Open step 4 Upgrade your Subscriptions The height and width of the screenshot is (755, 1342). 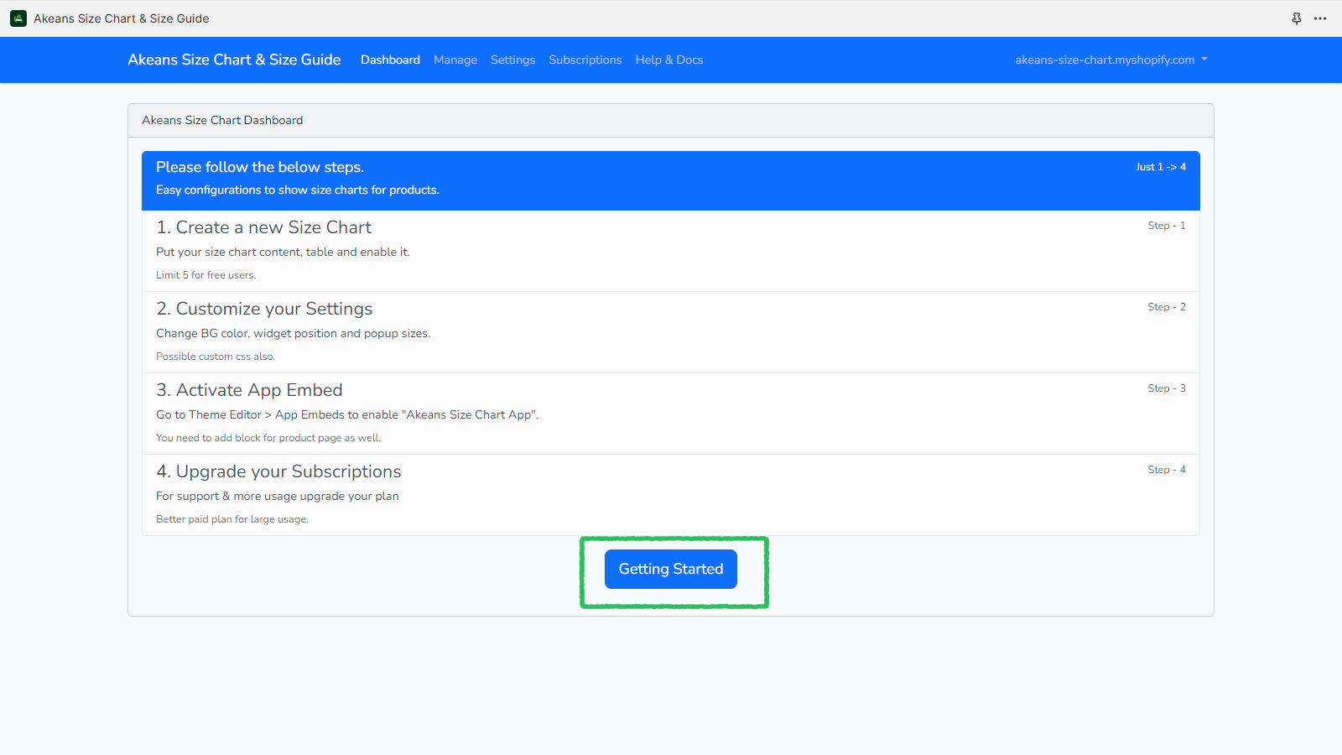278,471
